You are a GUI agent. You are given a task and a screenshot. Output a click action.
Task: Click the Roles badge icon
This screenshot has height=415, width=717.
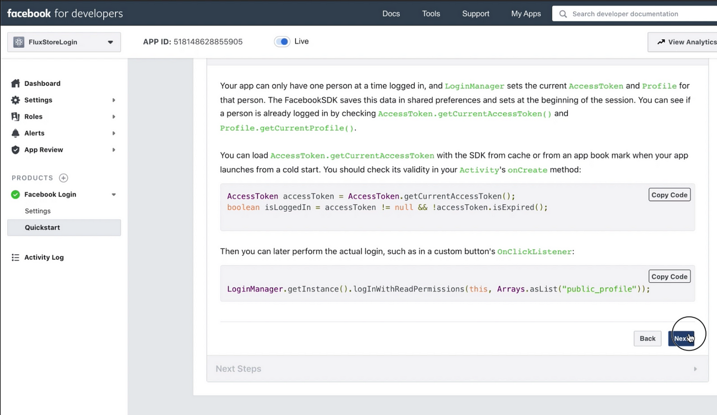15,117
